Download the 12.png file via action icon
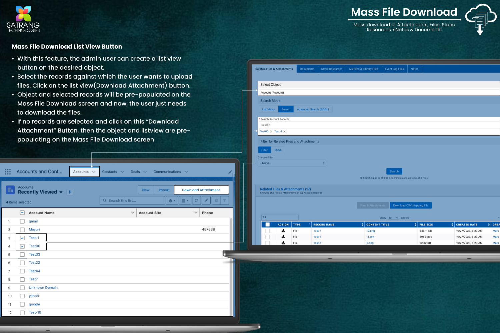Screen dimensions: 500x333 [x=283, y=231]
